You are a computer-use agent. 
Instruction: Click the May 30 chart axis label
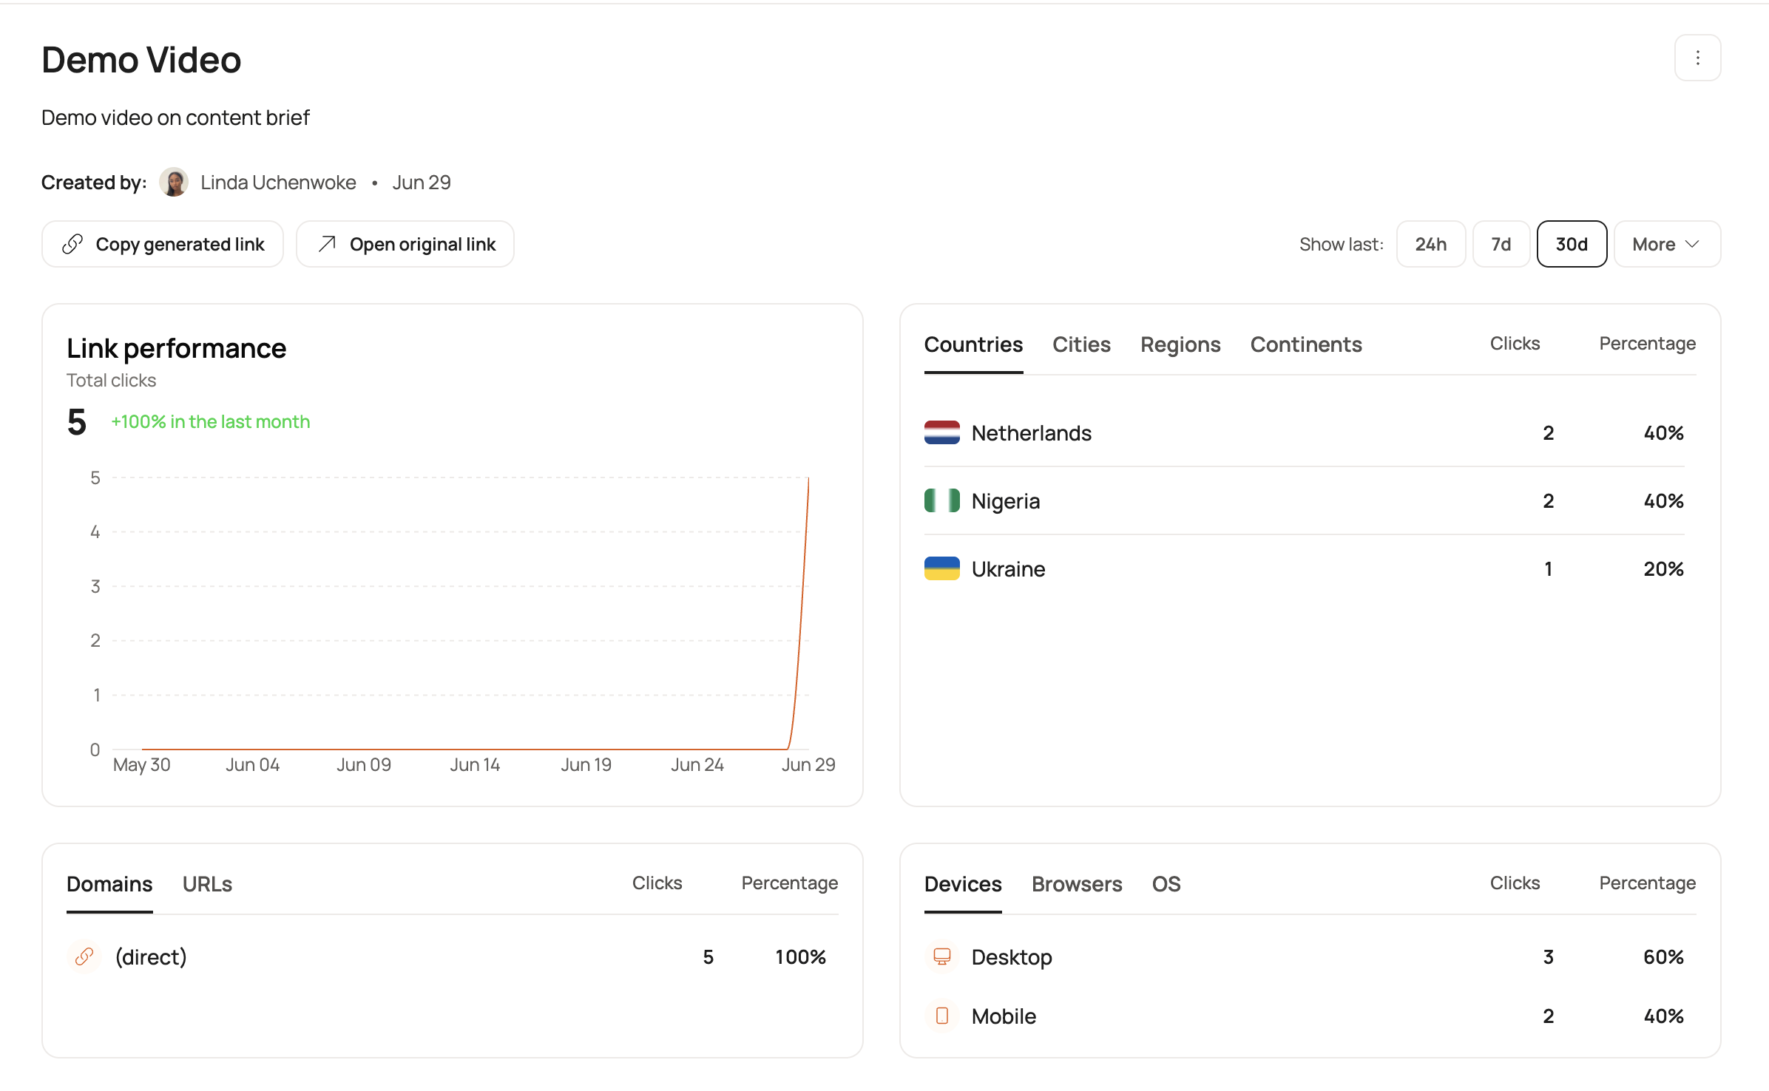pyautogui.click(x=142, y=765)
